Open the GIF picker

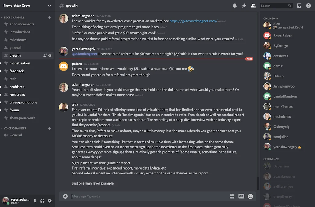point(241,196)
